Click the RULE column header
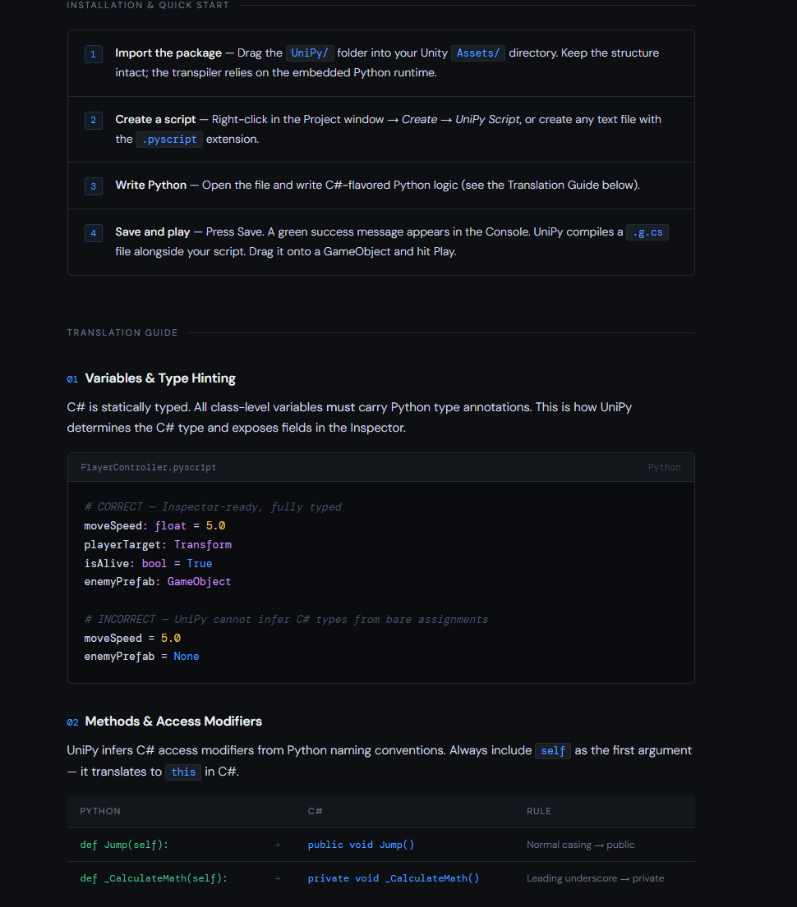Image resolution: width=797 pixels, height=907 pixels. pos(539,811)
